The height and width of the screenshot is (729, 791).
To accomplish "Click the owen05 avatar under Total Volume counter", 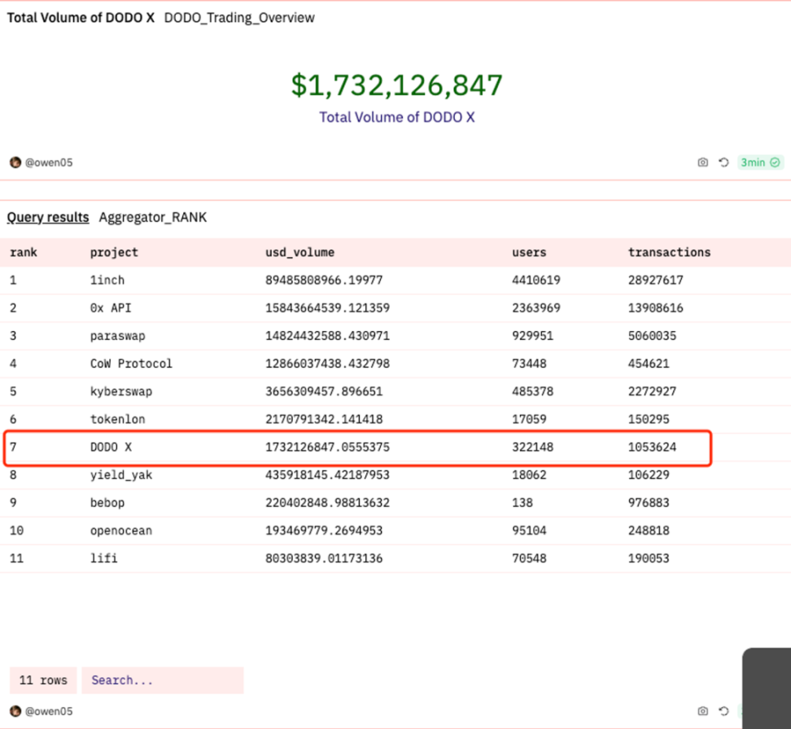I will pos(15,163).
